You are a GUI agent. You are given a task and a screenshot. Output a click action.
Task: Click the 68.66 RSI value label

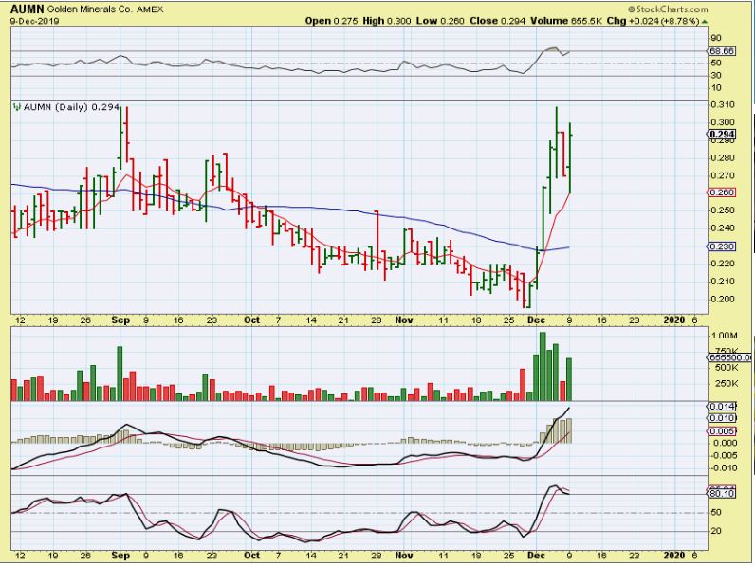pyautogui.click(x=721, y=51)
